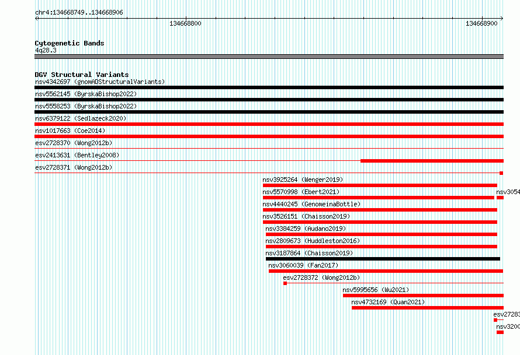520x355 pixels.
Task: Click the partially visible nsv3054 label
Action: (x=508, y=192)
